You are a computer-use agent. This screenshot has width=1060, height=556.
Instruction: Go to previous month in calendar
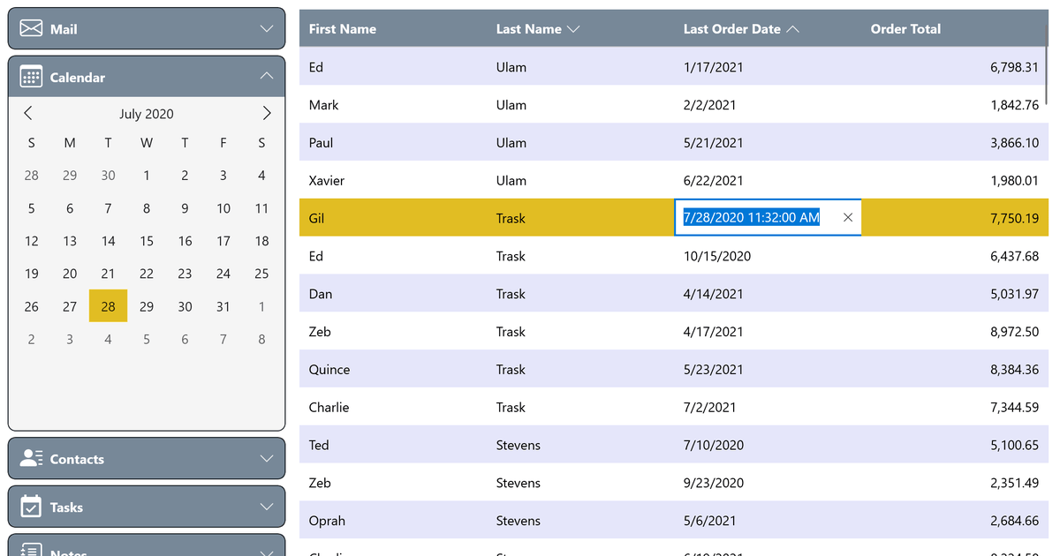coord(28,113)
